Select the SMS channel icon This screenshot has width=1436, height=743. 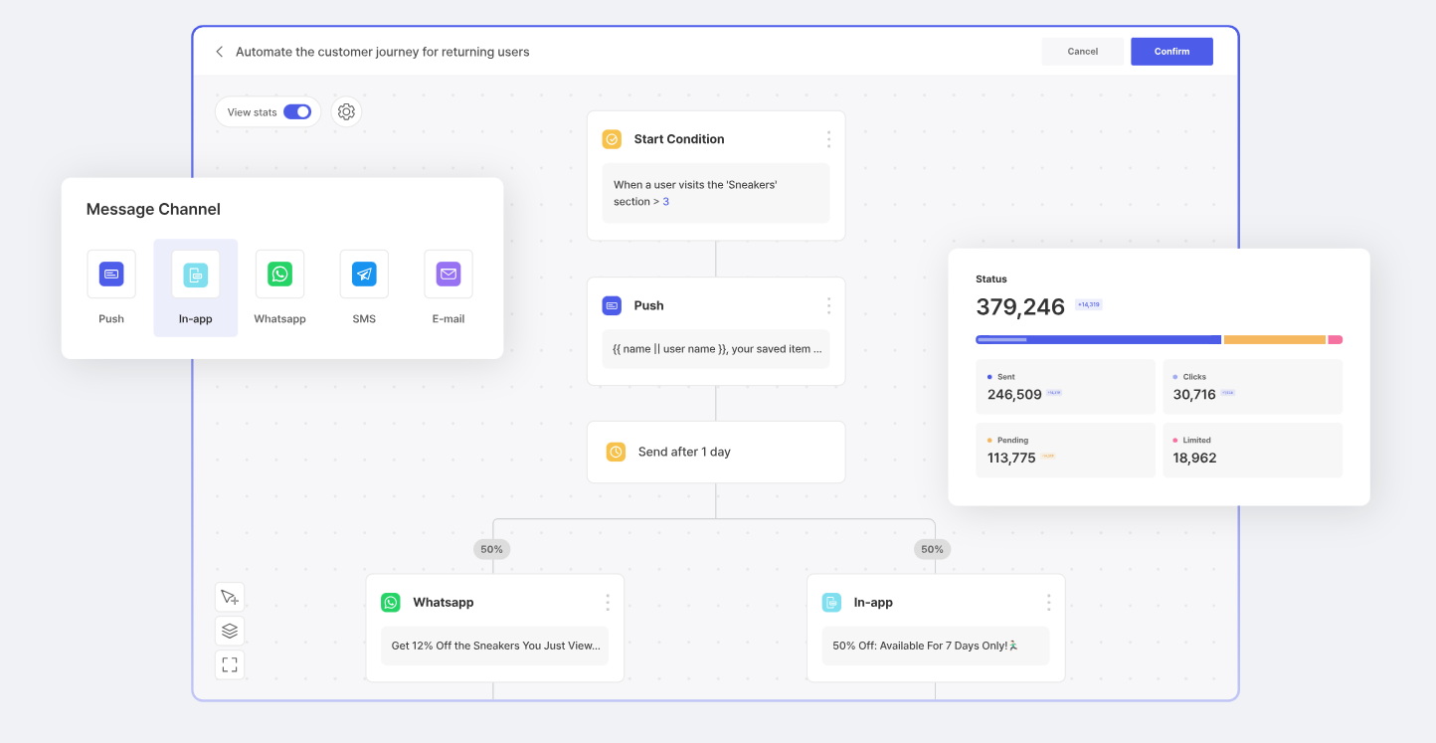coord(364,274)
